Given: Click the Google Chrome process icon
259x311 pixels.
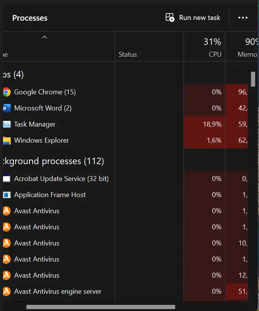Looking at the screenshot, I should pos(6,92).
